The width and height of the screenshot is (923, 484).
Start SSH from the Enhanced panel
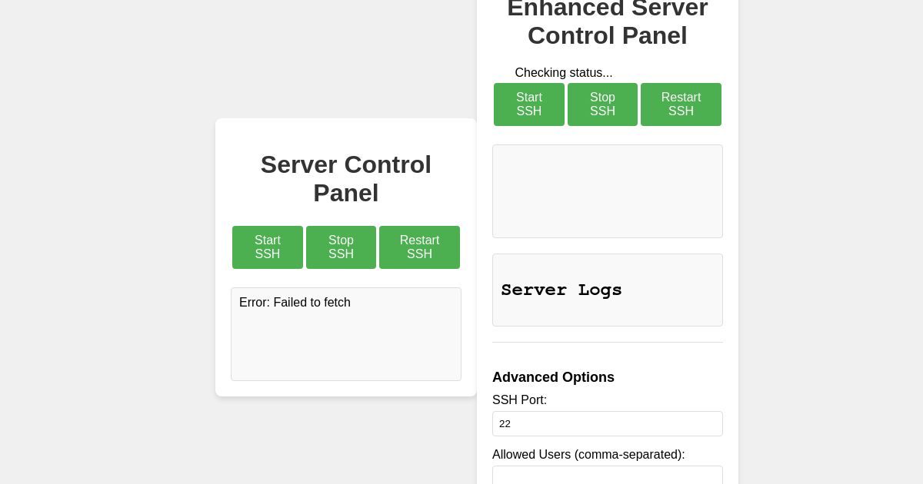pos(529,104)
